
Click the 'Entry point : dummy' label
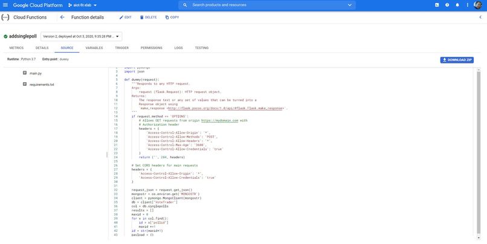coord(55,59)
